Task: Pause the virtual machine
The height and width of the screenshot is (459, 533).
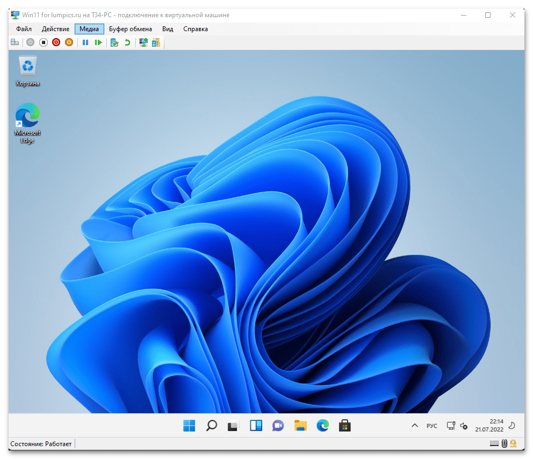Action: (85, 42)
